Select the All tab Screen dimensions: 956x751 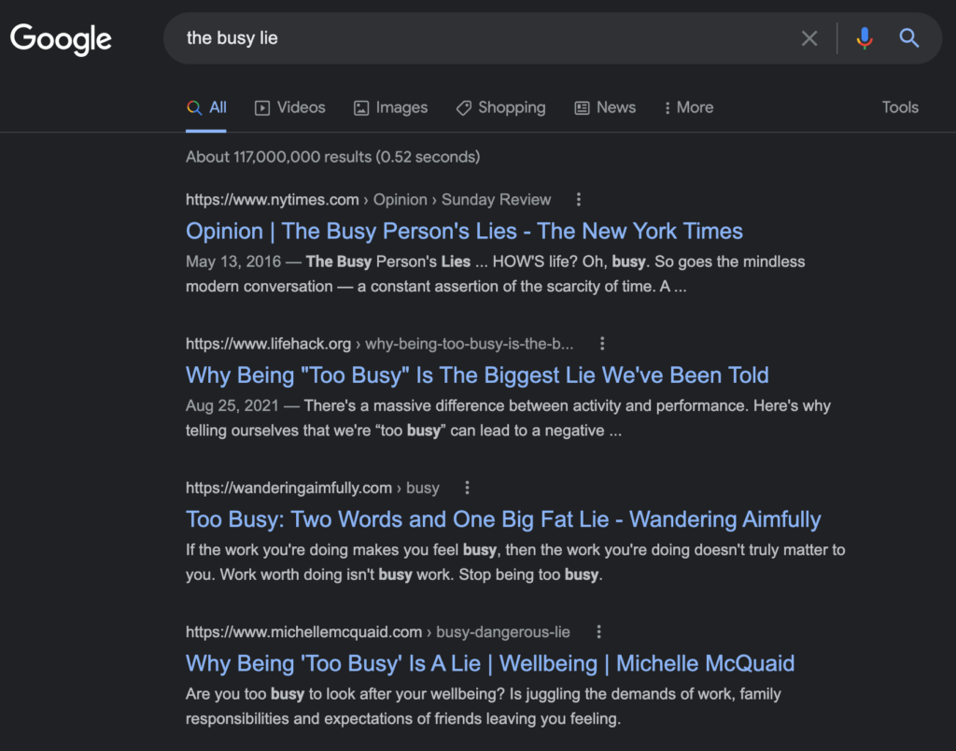206,108
